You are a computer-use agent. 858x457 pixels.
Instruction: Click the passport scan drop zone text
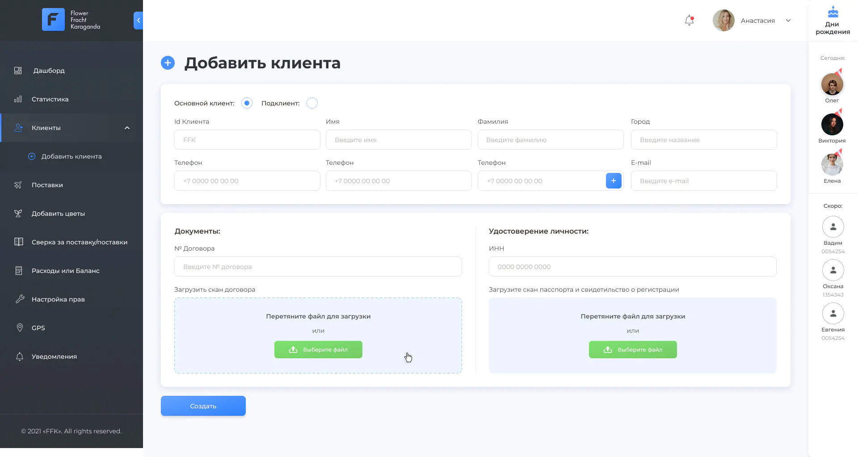(633, 316)
